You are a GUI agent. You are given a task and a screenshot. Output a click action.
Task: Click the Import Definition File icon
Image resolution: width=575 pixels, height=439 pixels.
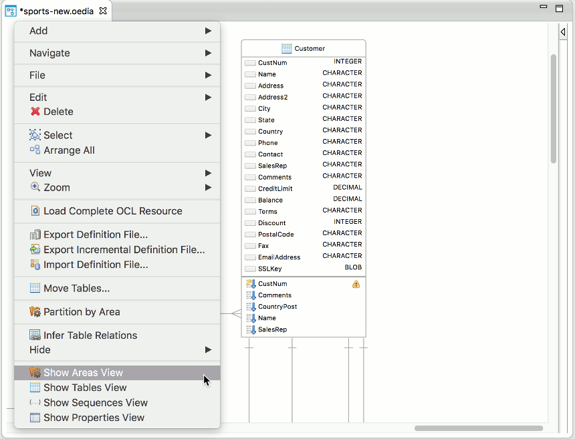tap(35, 265)
